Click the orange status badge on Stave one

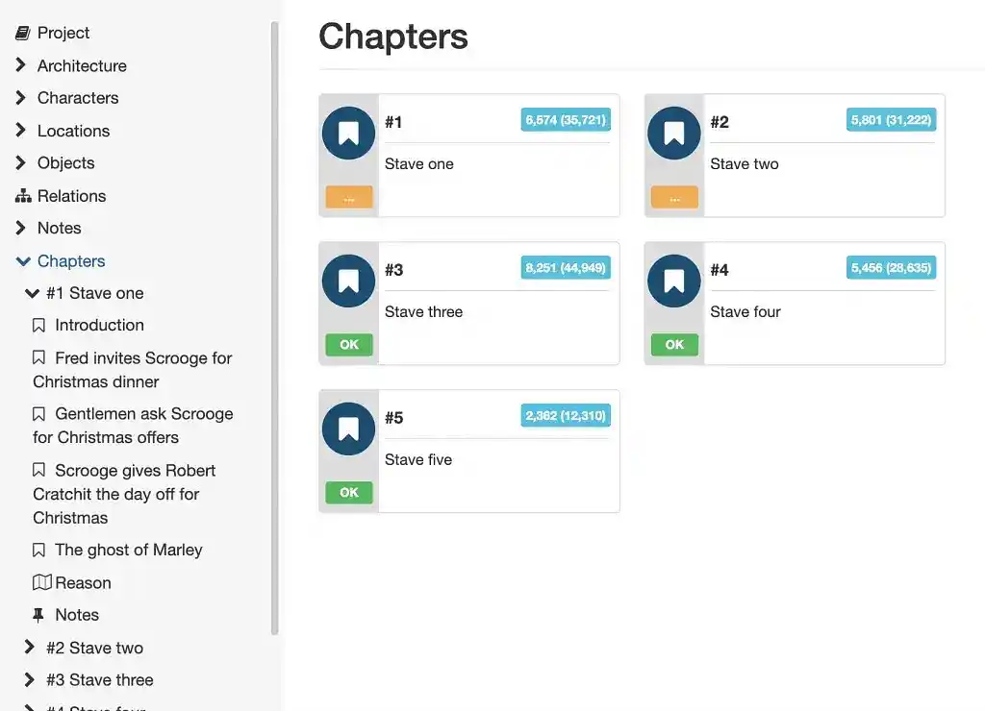coord(348,198)
